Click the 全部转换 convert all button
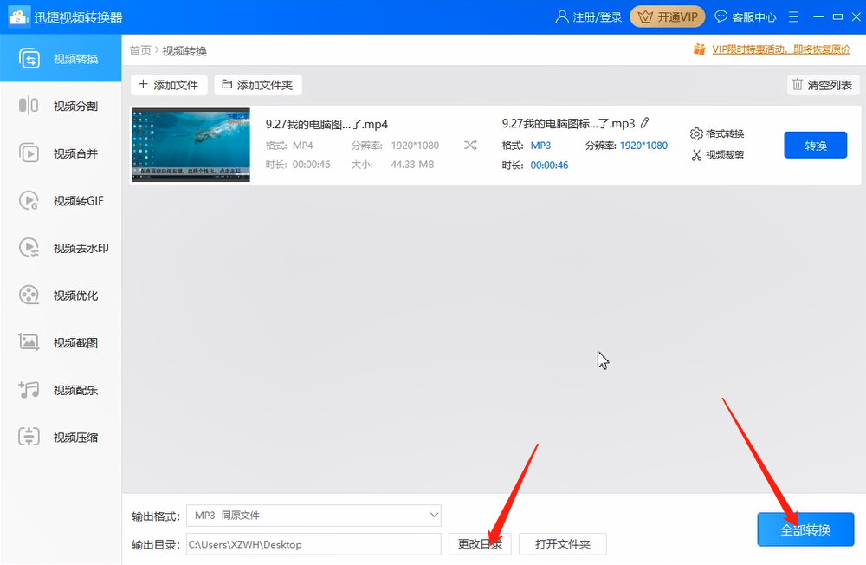Viewport: 866px width, 565px height. click(805, 529)
